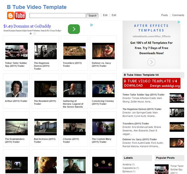Open Popular Posts Tinker Tailor Soldier Spy link

[x=177, y=169]
